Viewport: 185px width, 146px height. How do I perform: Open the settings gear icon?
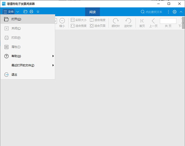click(175, 12)
